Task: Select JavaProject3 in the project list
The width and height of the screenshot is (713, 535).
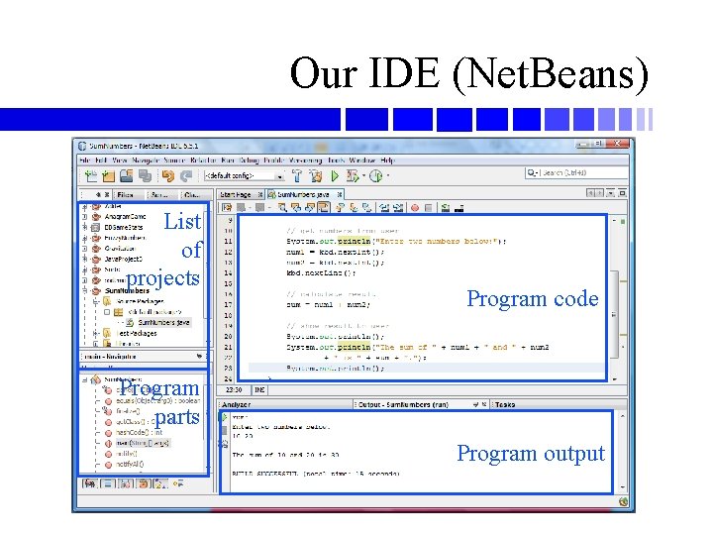Action: (x=123, y=259)
